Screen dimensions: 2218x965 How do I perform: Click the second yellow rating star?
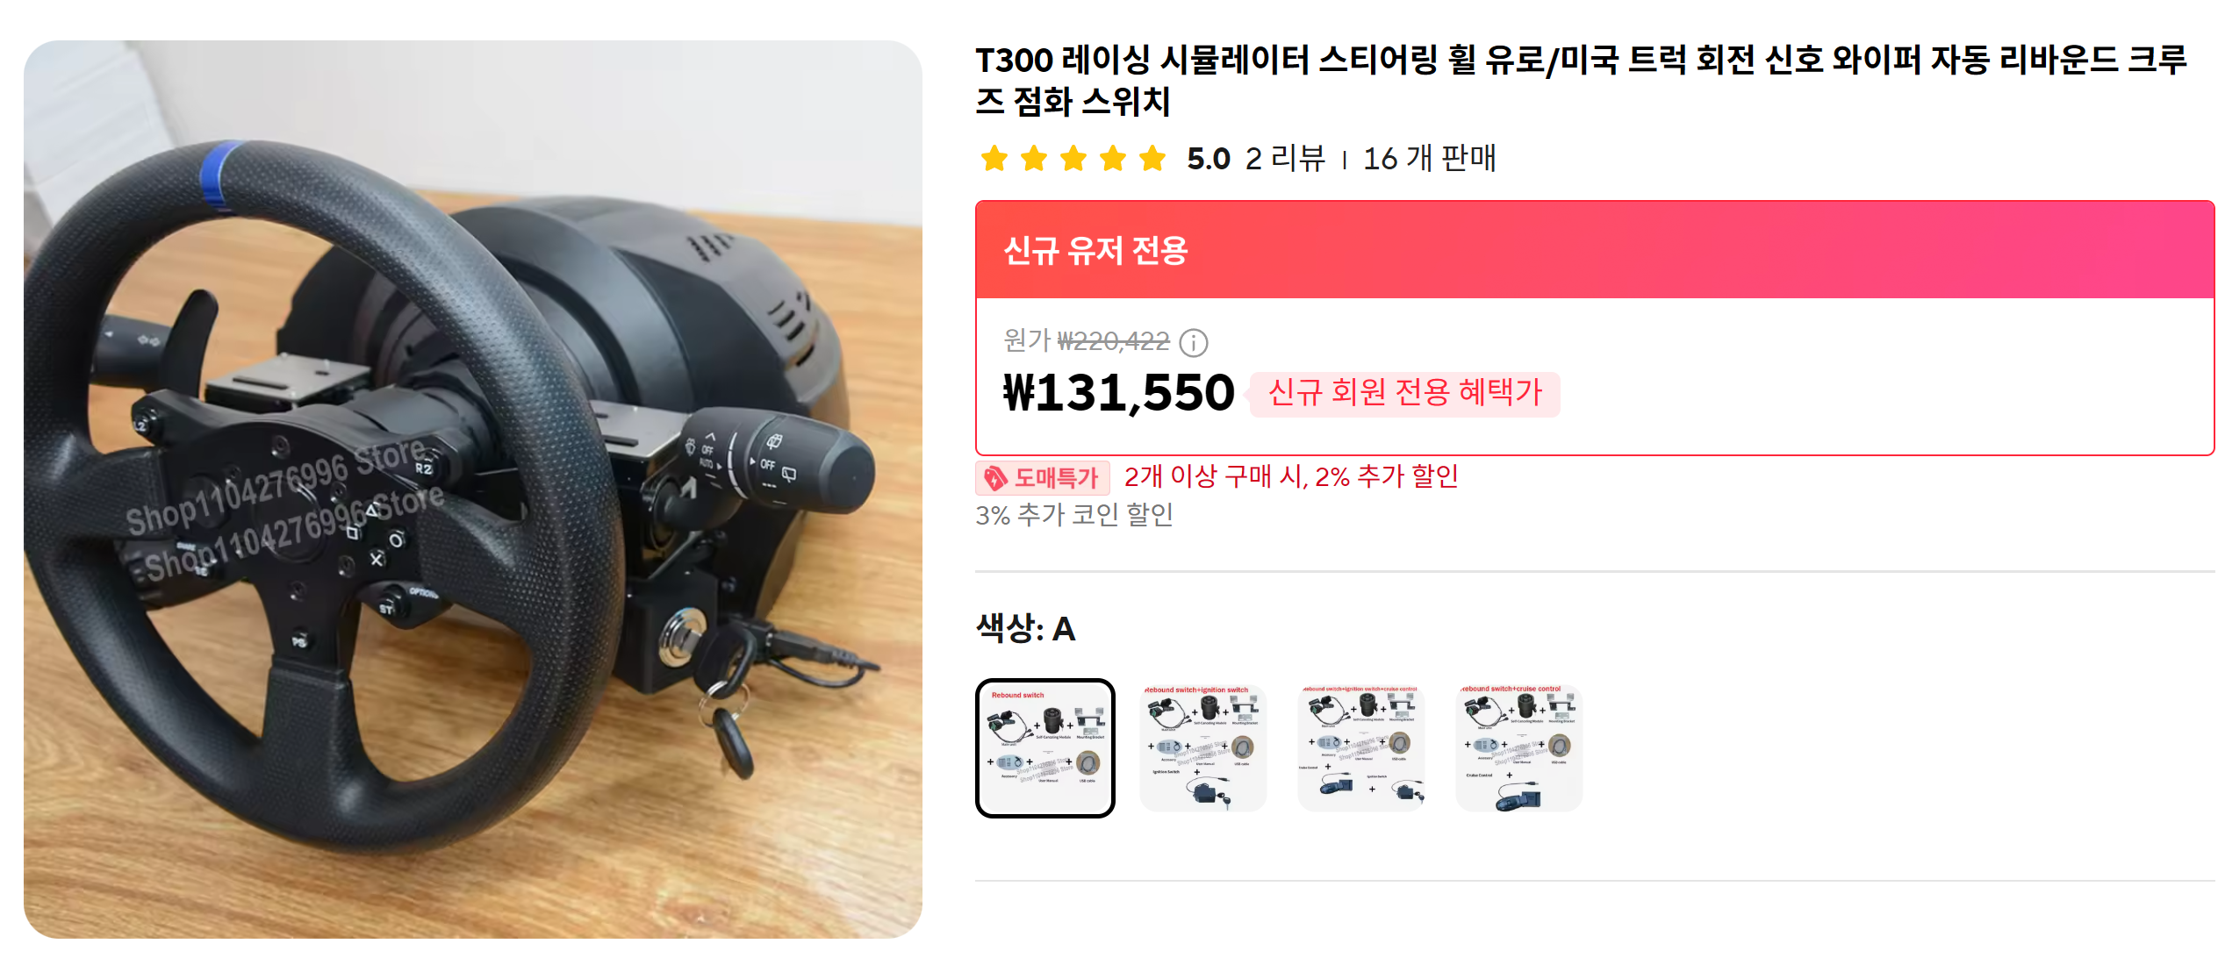pos(1034,159)
